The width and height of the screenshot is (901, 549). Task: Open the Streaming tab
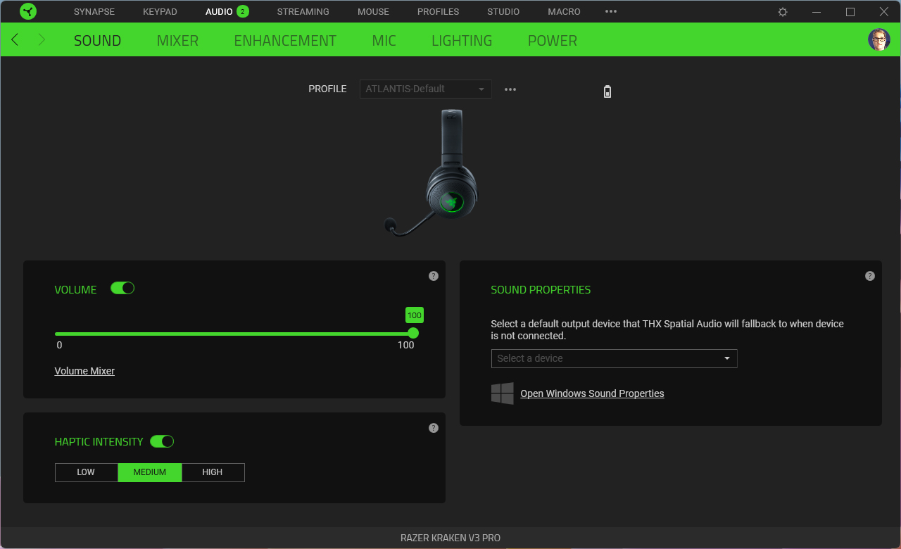pyautogui.click(x=303, y=12)
